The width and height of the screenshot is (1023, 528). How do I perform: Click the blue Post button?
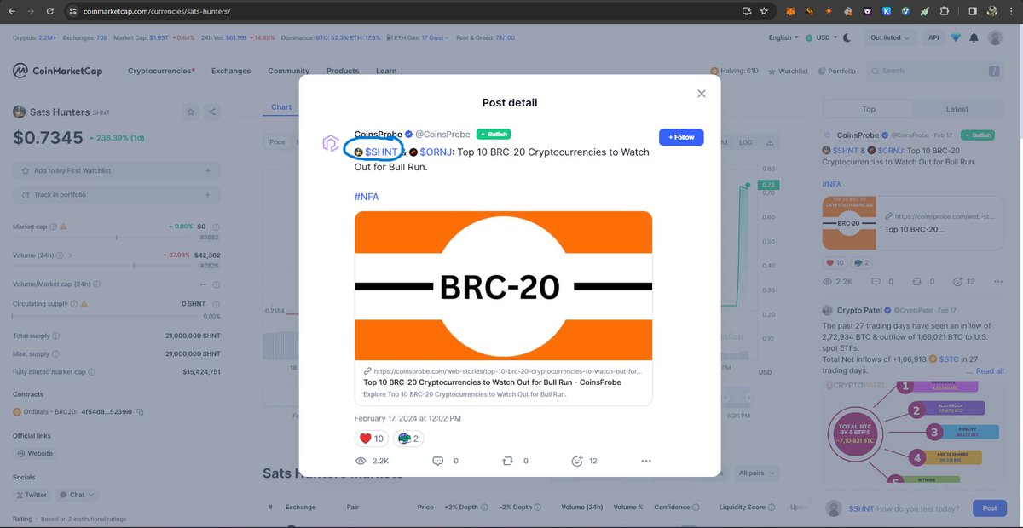pyautogui.click(x=989, y=508)
